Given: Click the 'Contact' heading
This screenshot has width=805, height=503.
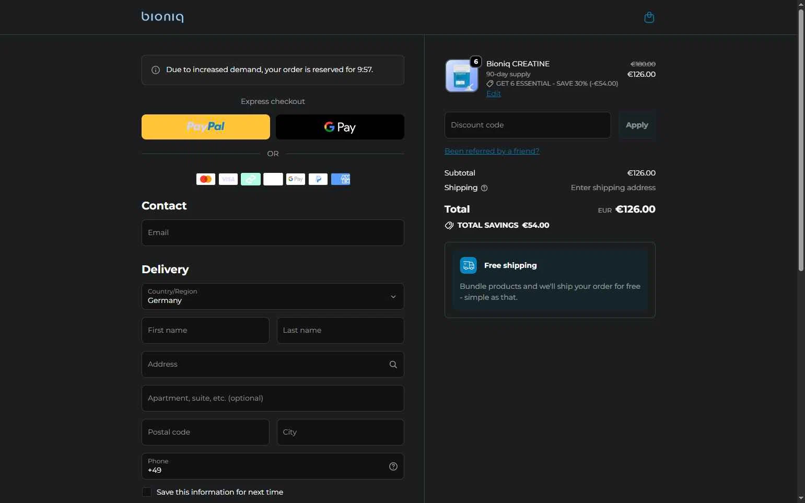Looking at the screenshot, I should click(x=164, y=206).
